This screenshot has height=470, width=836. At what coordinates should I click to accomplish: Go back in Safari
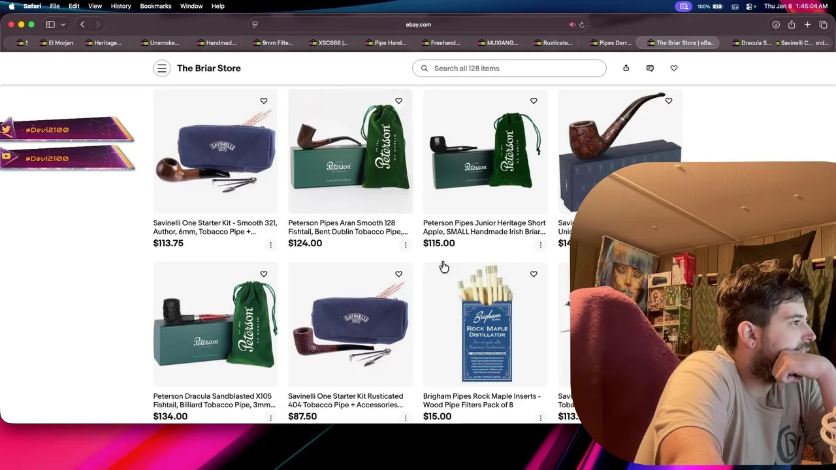pyautogui.click(x=82, y=25)
